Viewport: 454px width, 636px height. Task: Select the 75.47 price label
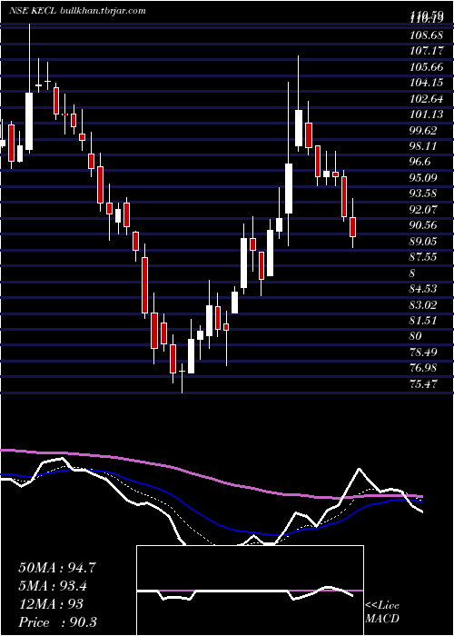[423, 383]
